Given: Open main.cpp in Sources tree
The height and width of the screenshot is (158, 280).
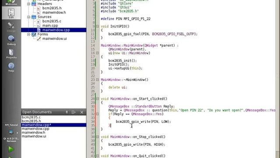Looking at the screenshot, I should coord(50,25).
